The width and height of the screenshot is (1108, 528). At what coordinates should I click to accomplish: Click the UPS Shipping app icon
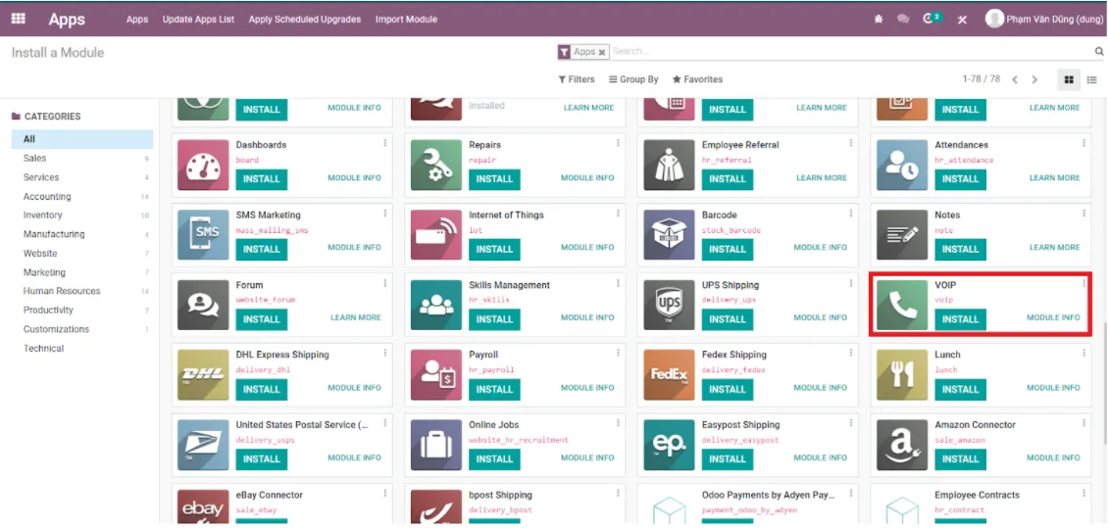(x=669, y=305)
